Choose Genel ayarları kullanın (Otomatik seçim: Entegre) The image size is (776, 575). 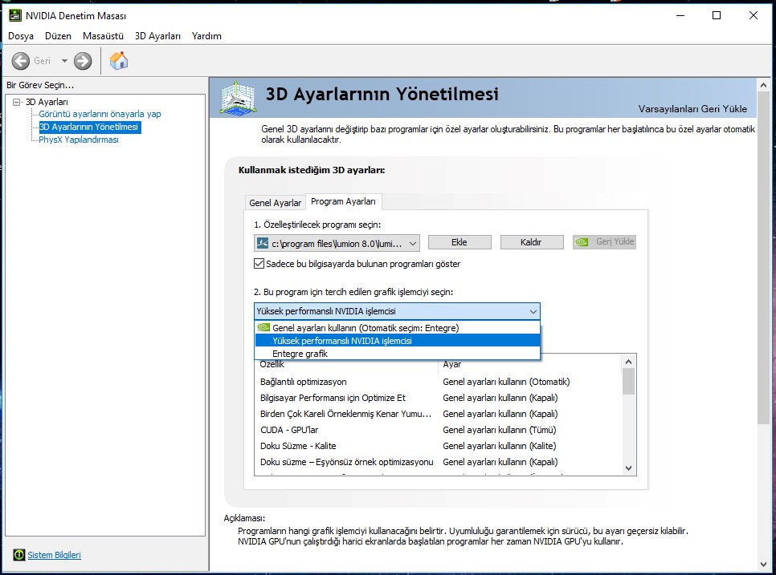(x=397, y=327)
